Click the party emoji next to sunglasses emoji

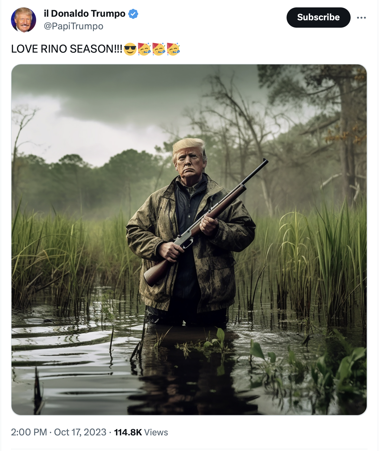(144, 49)
